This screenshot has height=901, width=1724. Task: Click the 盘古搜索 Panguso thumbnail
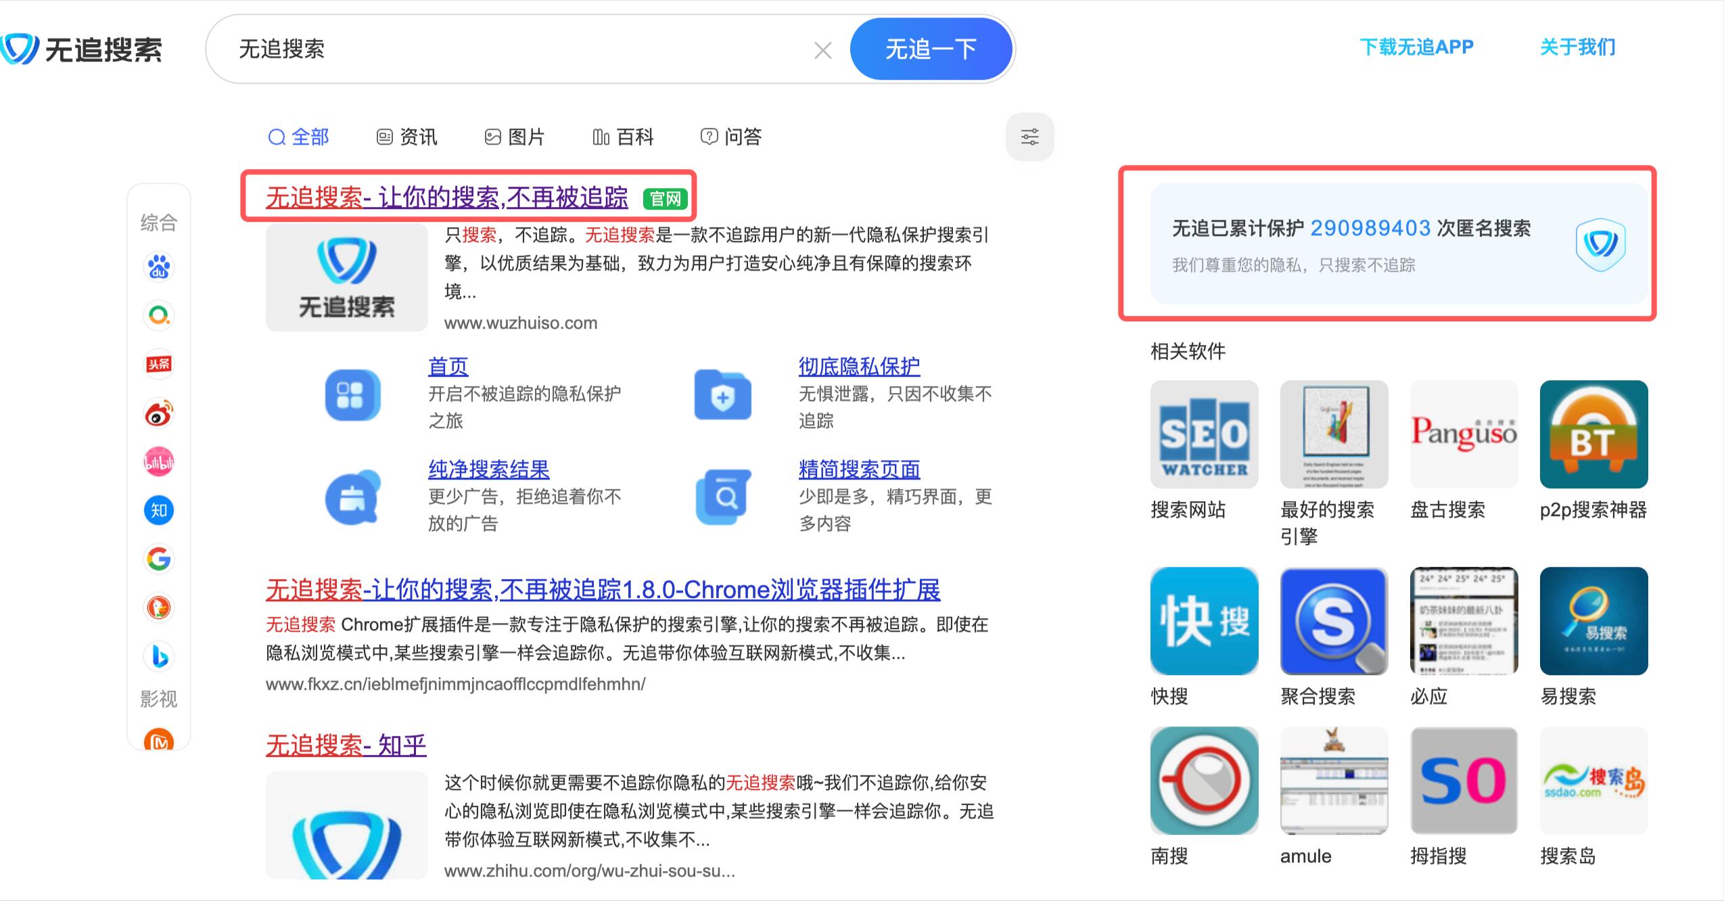click(1464, 434)
